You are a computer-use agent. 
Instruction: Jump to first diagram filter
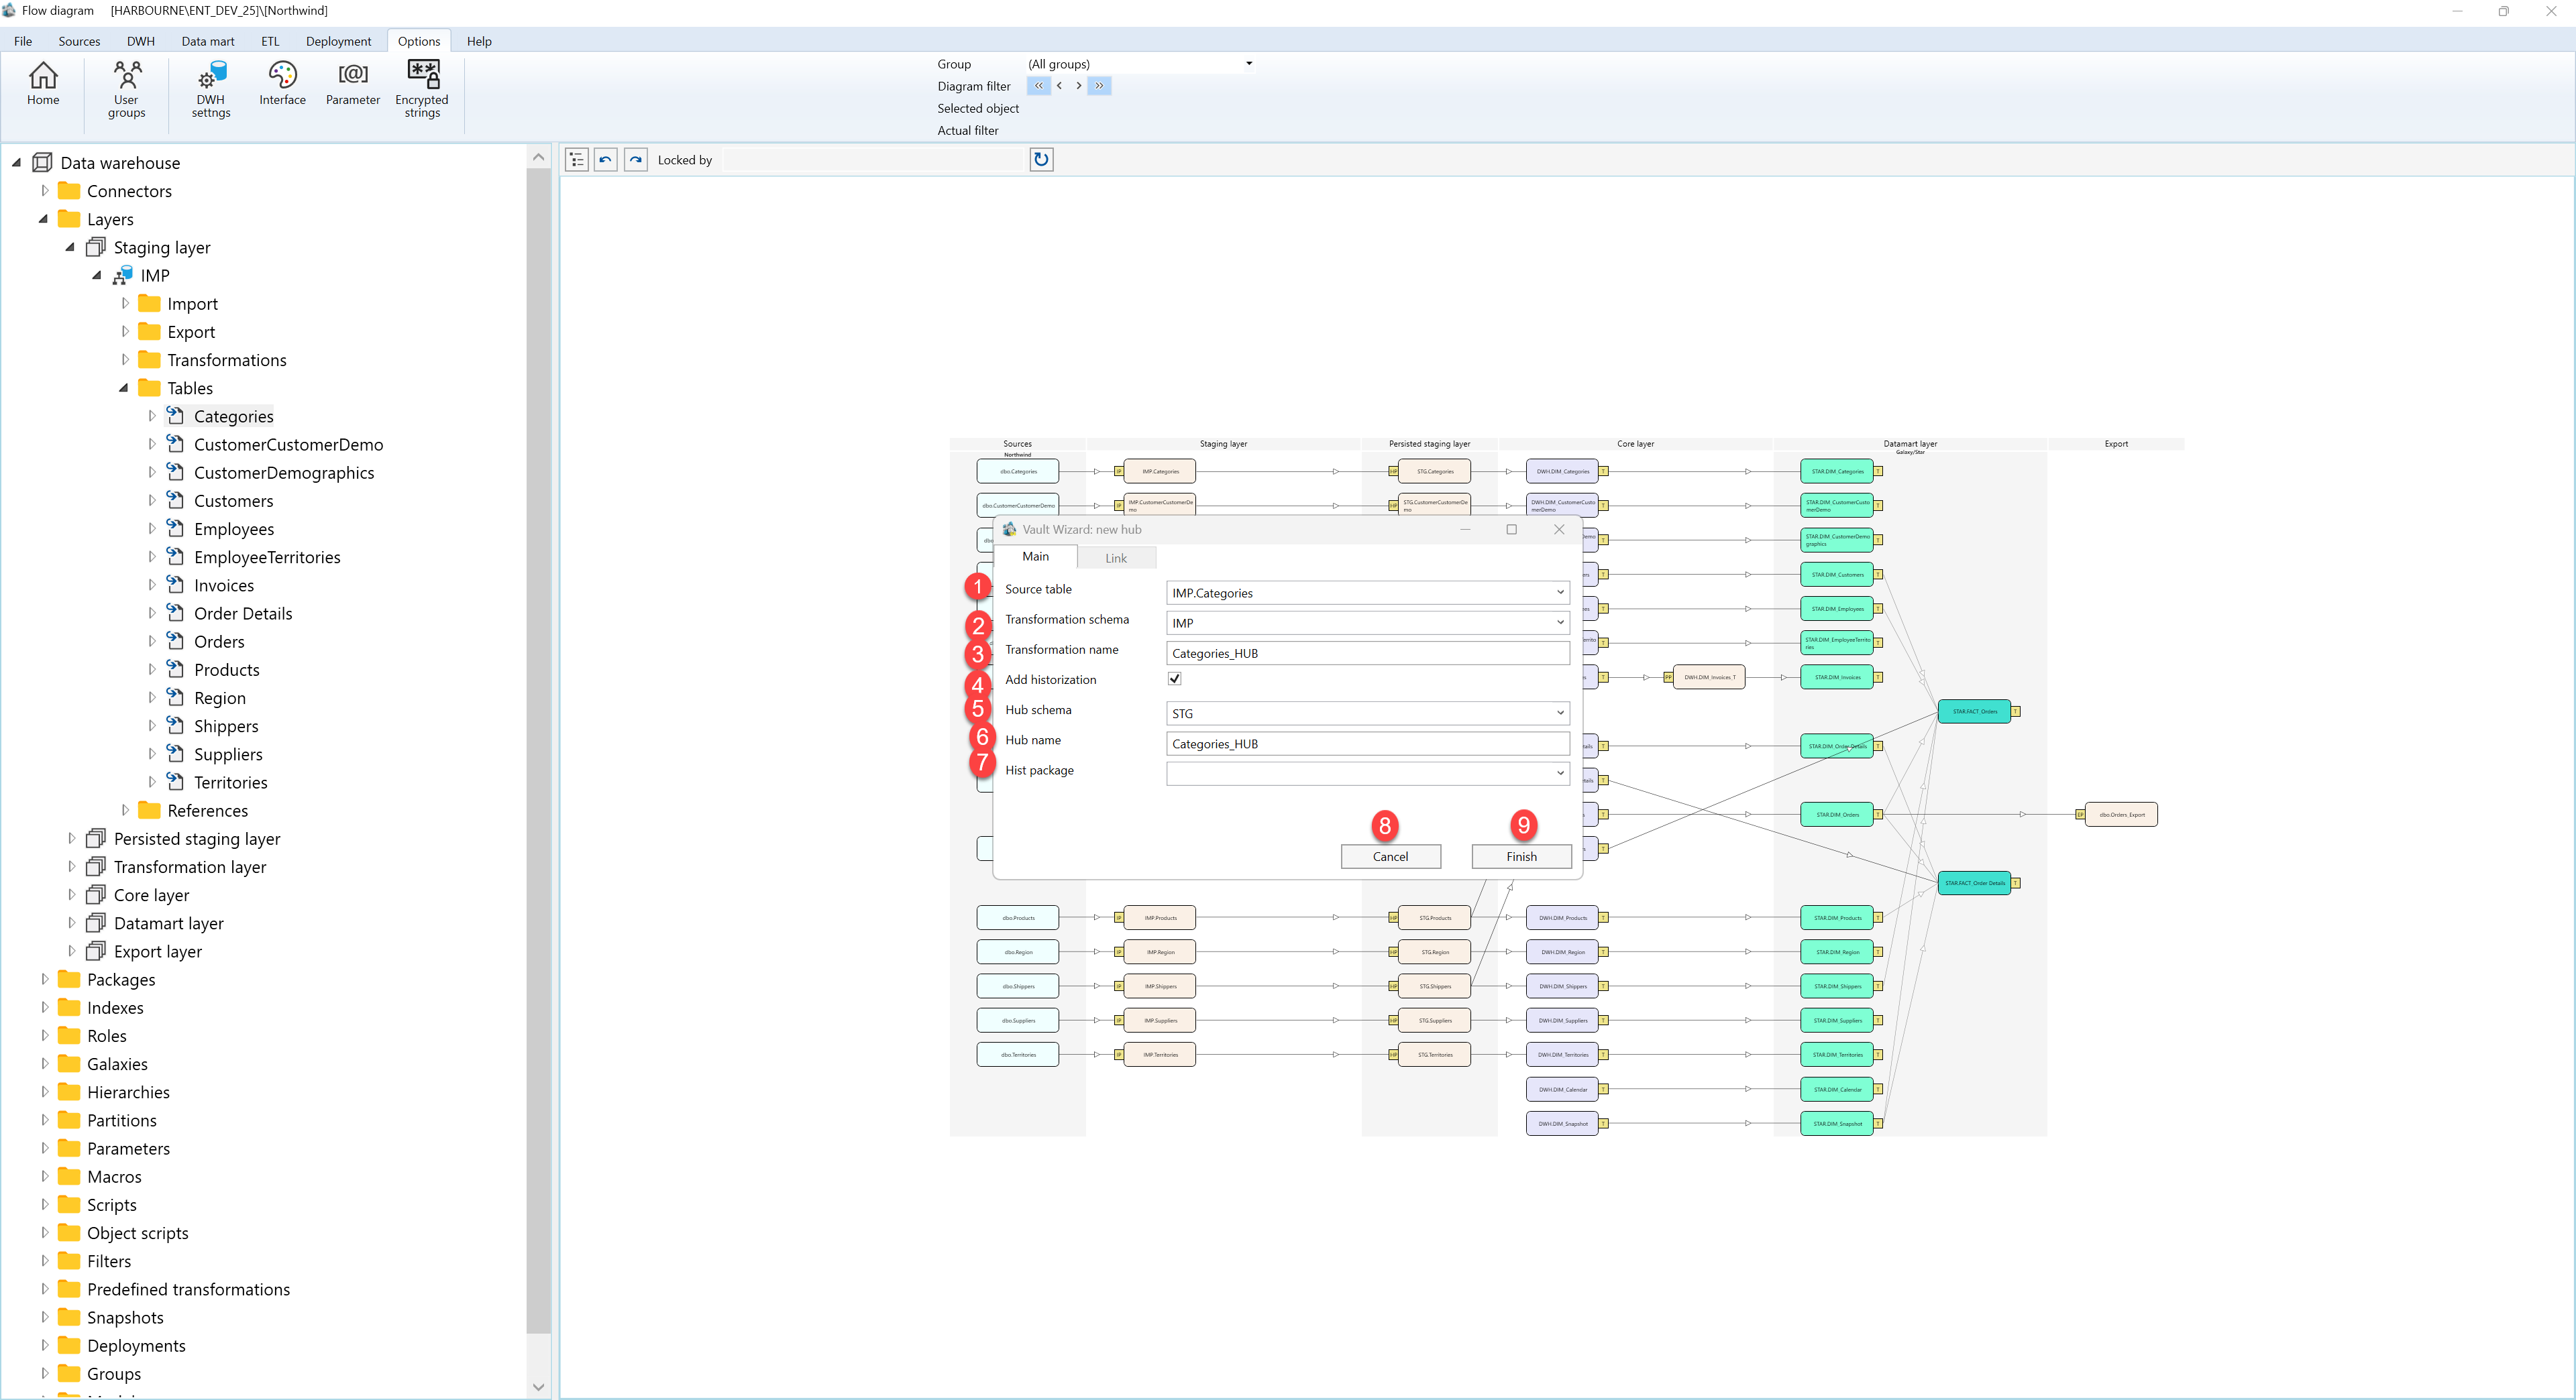tap(1038, 86)
